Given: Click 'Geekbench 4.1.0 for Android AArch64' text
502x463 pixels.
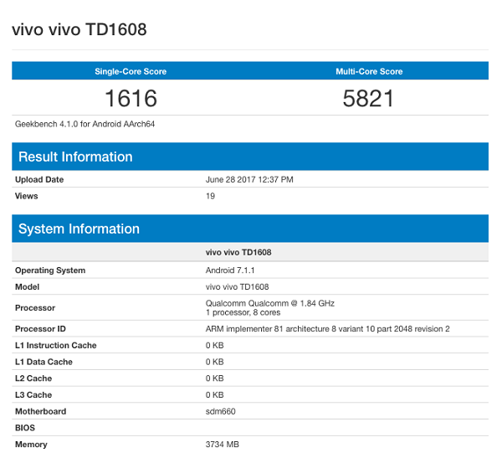Looking at the screenshot, I should pyautogui.click(x=85, y=124).
